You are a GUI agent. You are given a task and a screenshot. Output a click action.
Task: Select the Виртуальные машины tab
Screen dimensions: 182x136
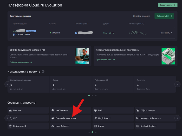pos(20,16)
